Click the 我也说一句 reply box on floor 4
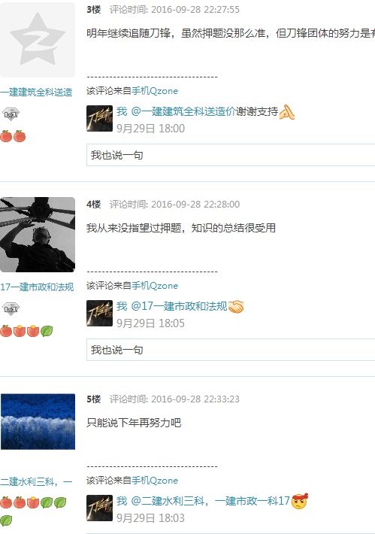This screenshot has width=375, height=534. pyautogui.click(x=231, y=350)
